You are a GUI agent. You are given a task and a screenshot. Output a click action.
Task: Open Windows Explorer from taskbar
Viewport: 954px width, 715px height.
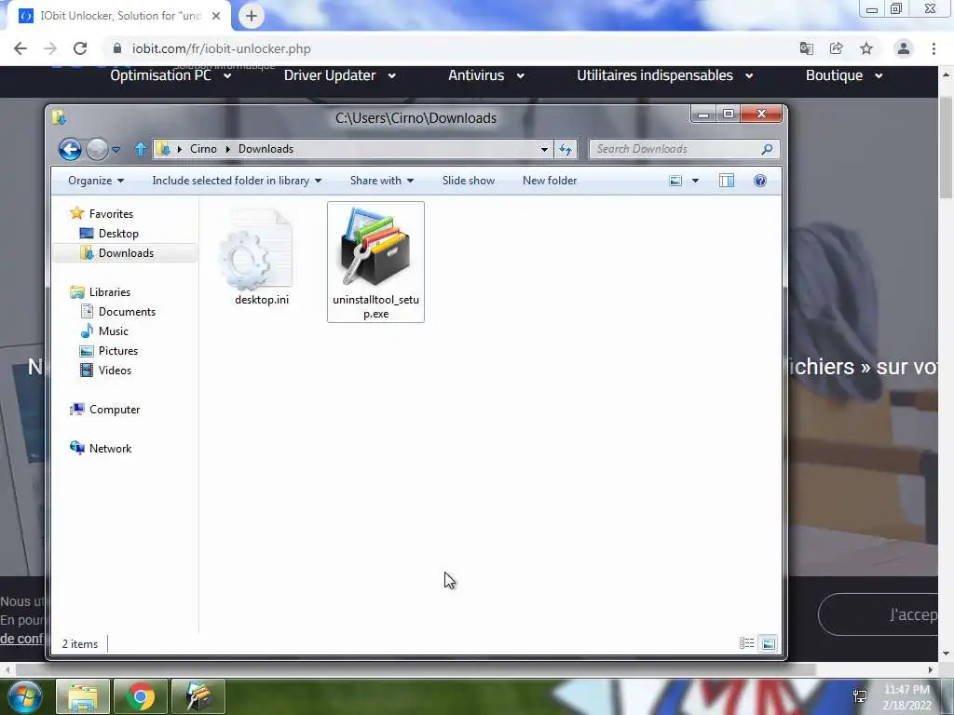83,696
